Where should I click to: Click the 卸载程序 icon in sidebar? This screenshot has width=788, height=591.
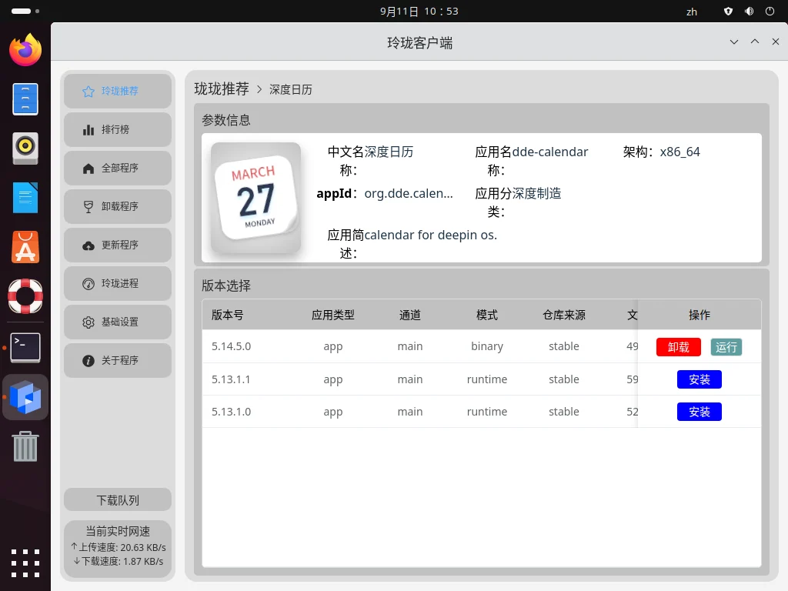88,206
